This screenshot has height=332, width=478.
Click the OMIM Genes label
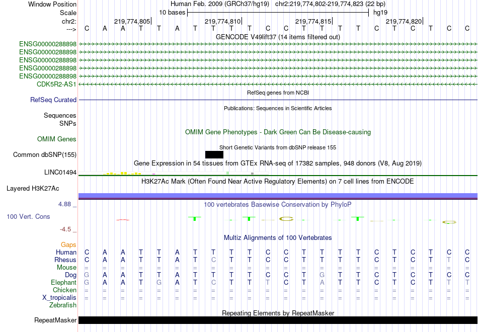pos(57,139)
